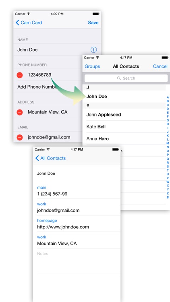The width and height of the screenshot is (170, 302).
Task: Select the 123456789 phone number text
Action: tap(39, 75)
